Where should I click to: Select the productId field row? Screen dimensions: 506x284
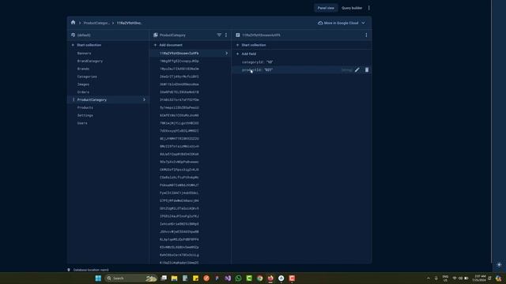point(301,70)
